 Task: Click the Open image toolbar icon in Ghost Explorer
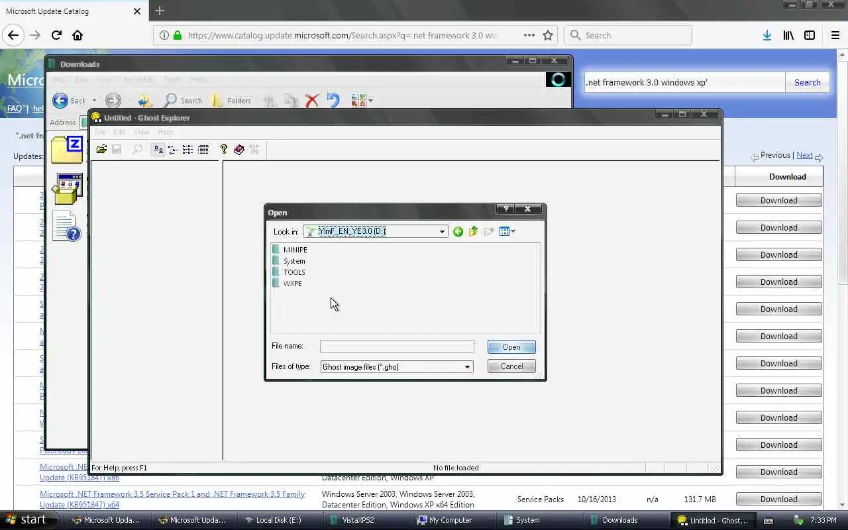(x=101, y=150)
